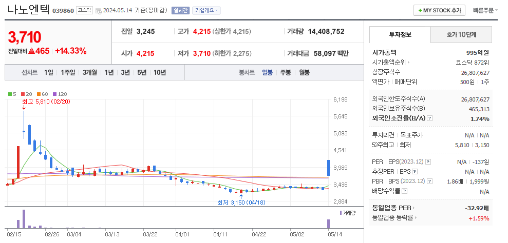Click the red up-triangle price change icon

click(x=31, y=51)
